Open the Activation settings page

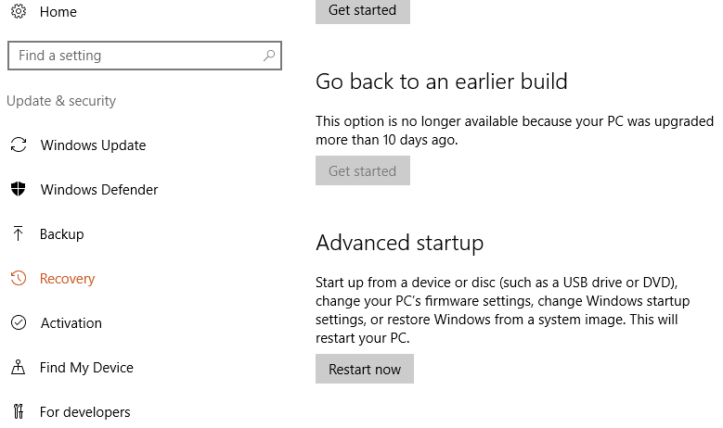click(71, 323)
